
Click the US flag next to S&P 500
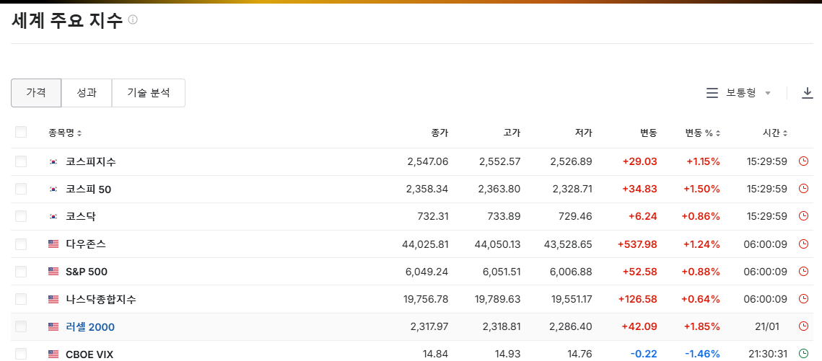click(x=53, y=272)
